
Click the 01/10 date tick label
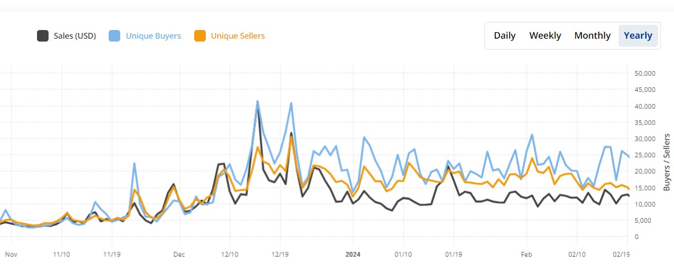pyautogui.click(x=403, y=254)
